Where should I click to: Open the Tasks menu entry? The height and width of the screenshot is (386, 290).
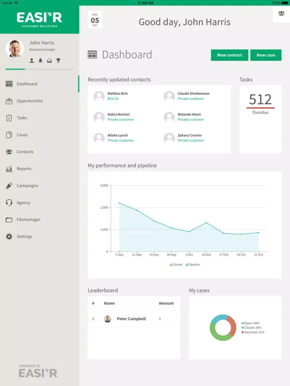(x=22, y=118)
